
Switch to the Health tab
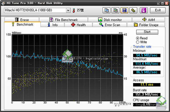(x=78, y=25)
